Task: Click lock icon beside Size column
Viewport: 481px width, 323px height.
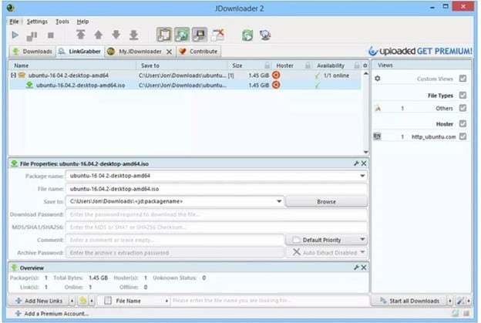Action: pyautogui.click(x=267, y=66)
